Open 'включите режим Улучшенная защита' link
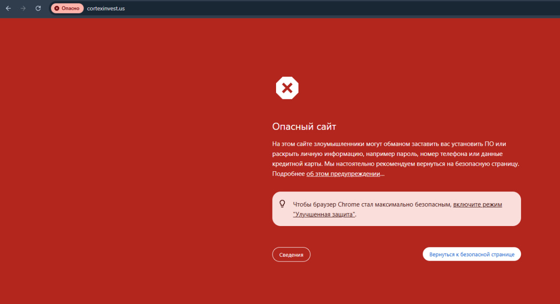 tap(397, 209)
